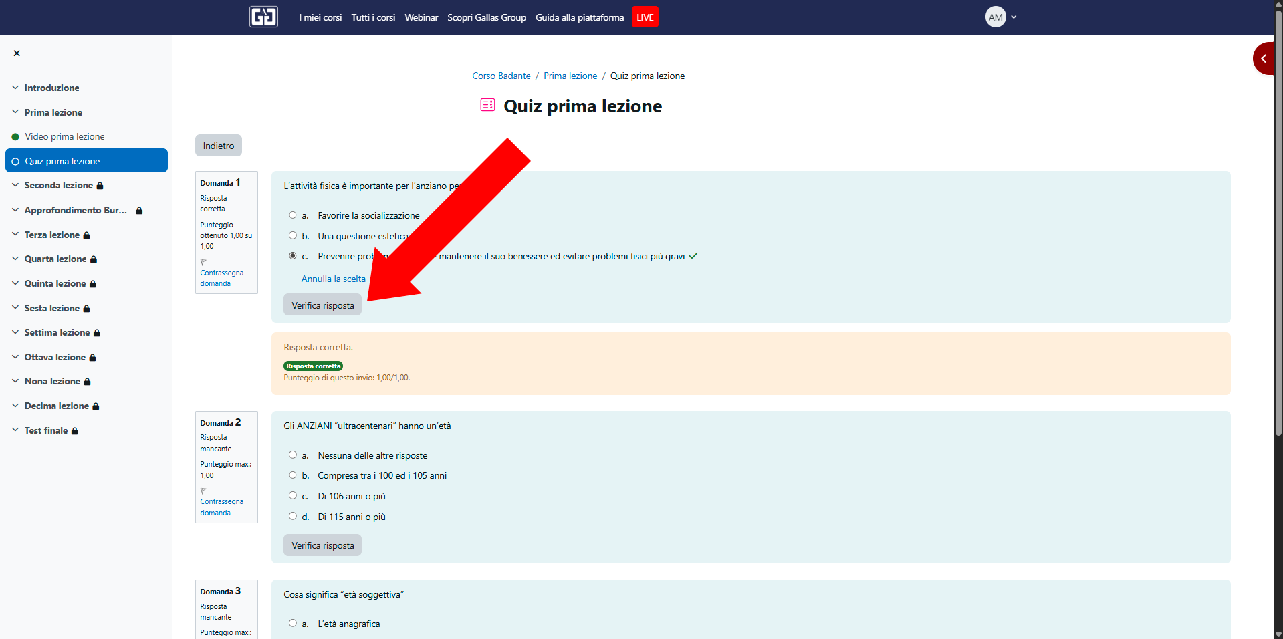Open the red side drawer arrow button
The height and width of the screenshot is (639, 1283).
[1263, 59]
